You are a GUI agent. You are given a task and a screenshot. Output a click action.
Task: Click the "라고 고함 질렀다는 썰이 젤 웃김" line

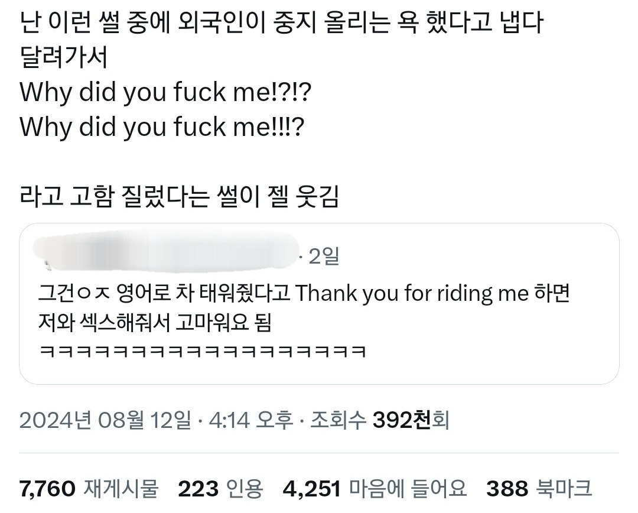[180, 196]
